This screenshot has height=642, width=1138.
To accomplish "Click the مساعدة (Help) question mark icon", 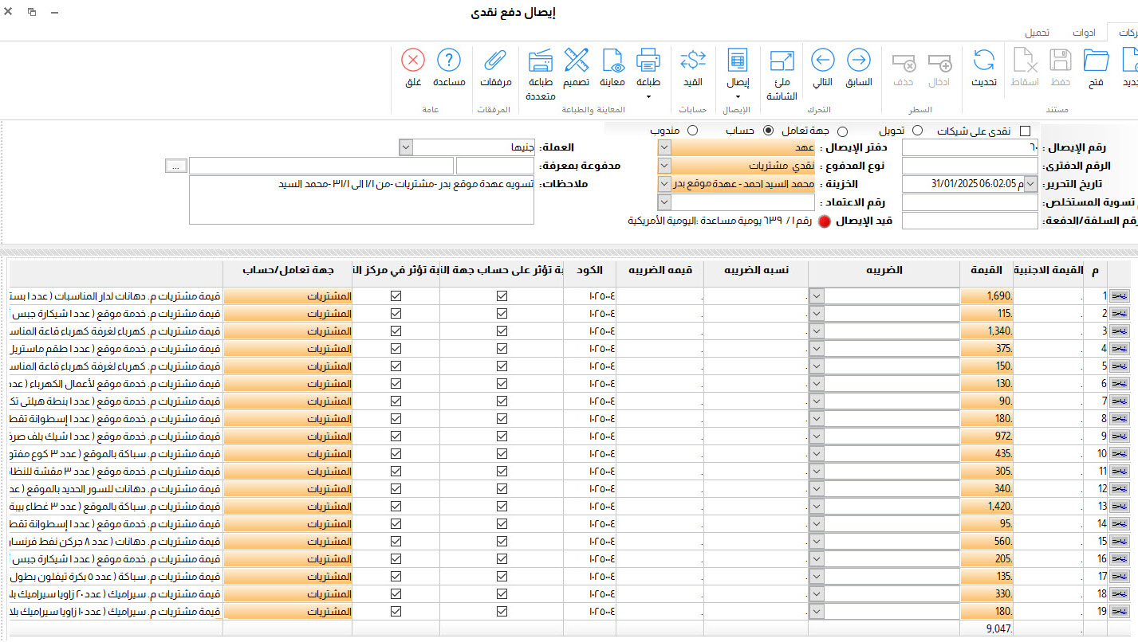I will [x=449, y=61].
